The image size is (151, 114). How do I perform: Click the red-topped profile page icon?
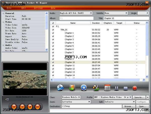[x=107, y=88]
